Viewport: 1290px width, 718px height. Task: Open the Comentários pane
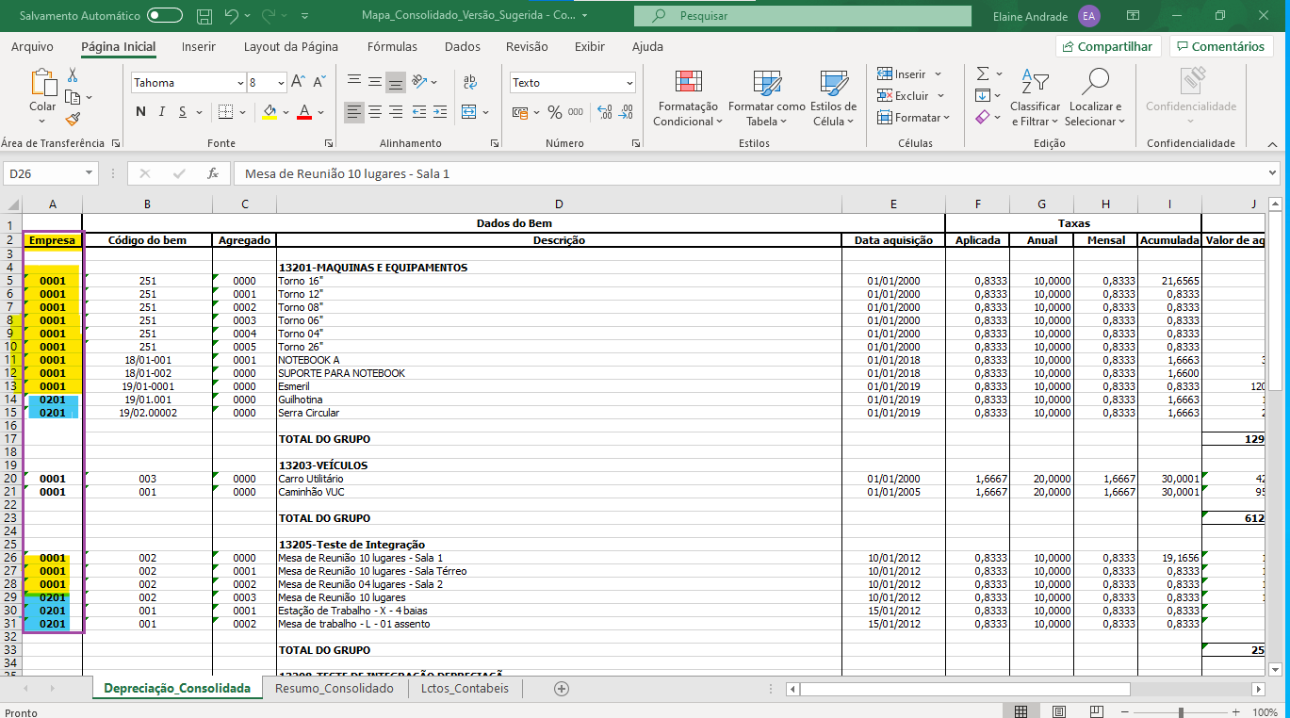tap(1221, 46)
